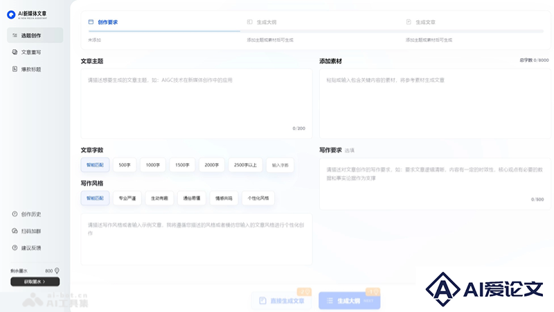Open 选题创作 in the sidebar

click(35, 35)
